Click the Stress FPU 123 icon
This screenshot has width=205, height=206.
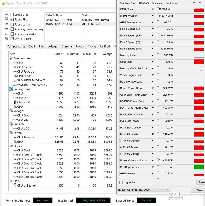6,19
